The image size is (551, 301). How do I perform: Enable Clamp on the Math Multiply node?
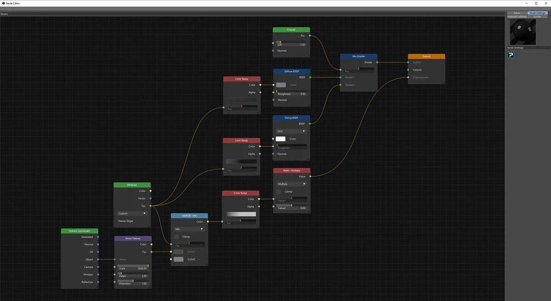pyautogui.click(x=279, y=191)
